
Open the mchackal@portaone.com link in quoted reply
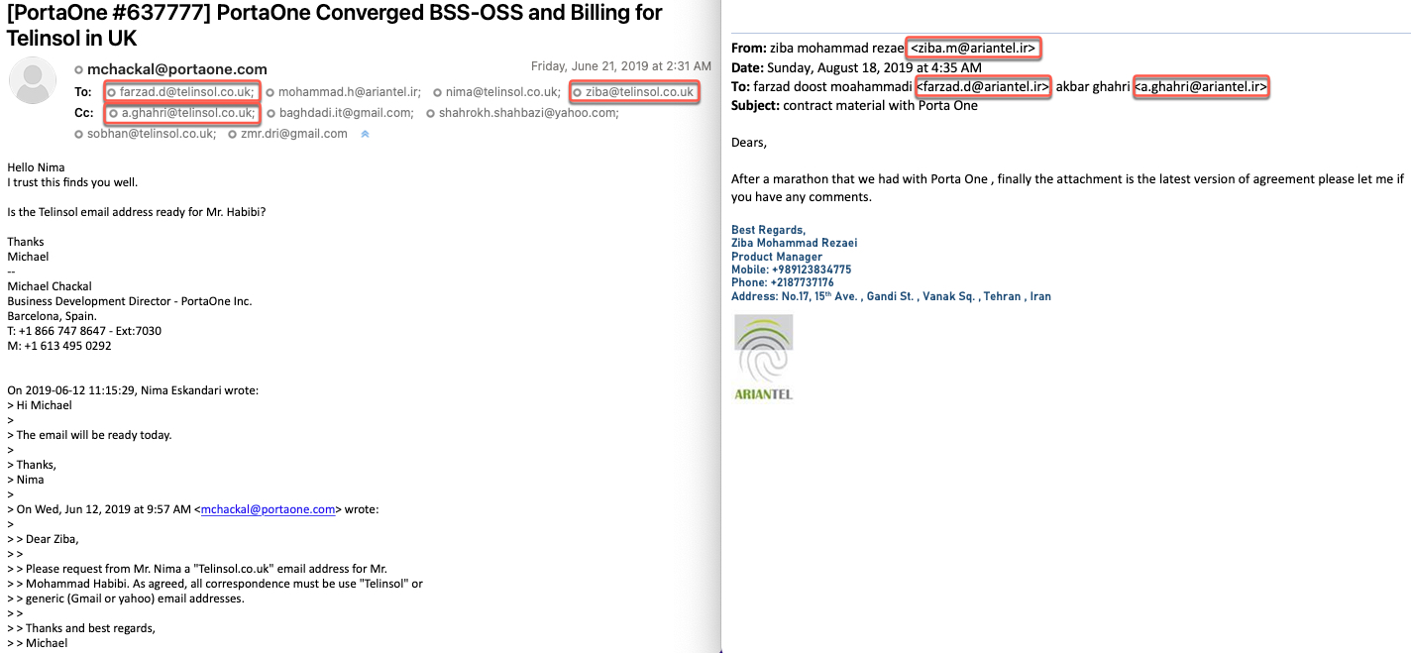268,509
